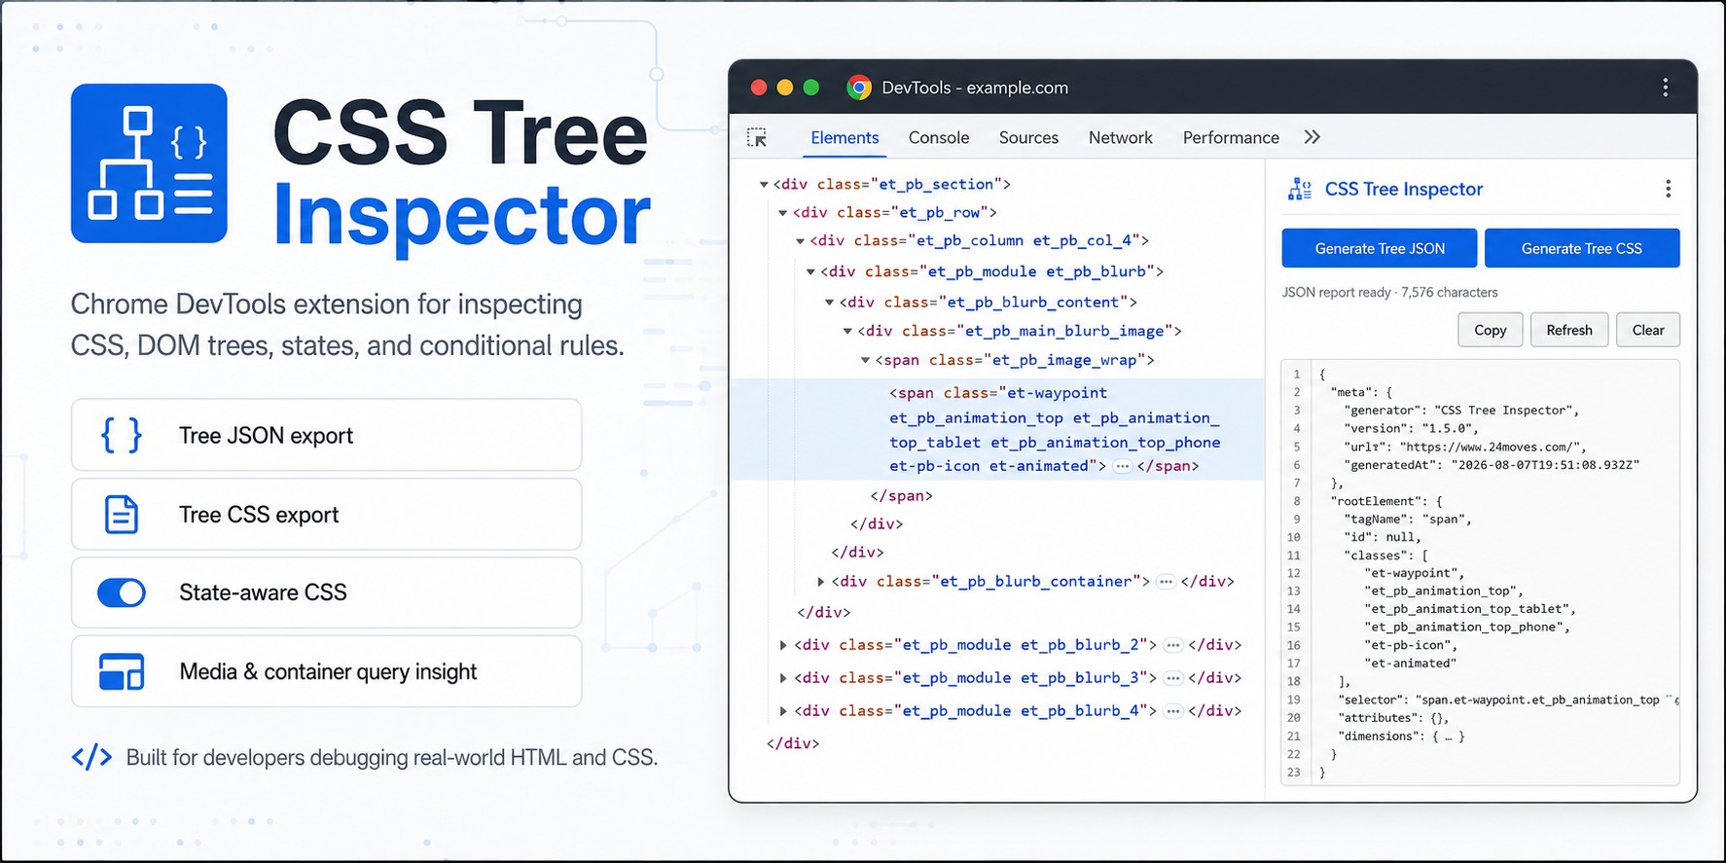
Task: Click the Media & container query layout icon
Action: 122,671
